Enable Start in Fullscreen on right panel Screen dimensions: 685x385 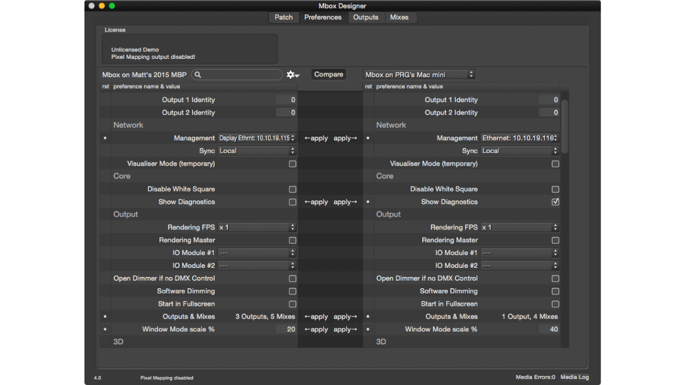(555, 304)
